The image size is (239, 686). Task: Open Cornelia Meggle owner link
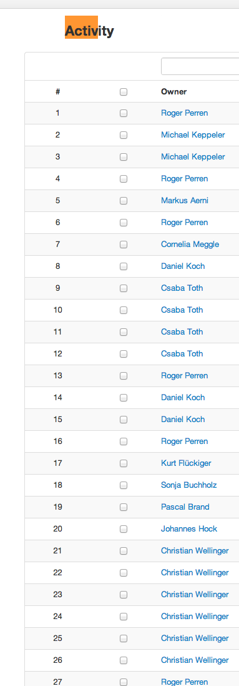click(x=190, y=244)
